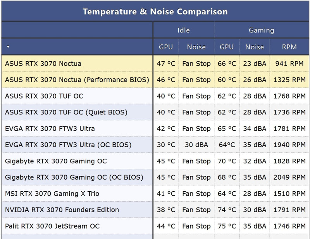Select the MSI RTX 3070 Gaming X Trio row
The width and height of the screenshot is (310, 239).
pos(155,194)
